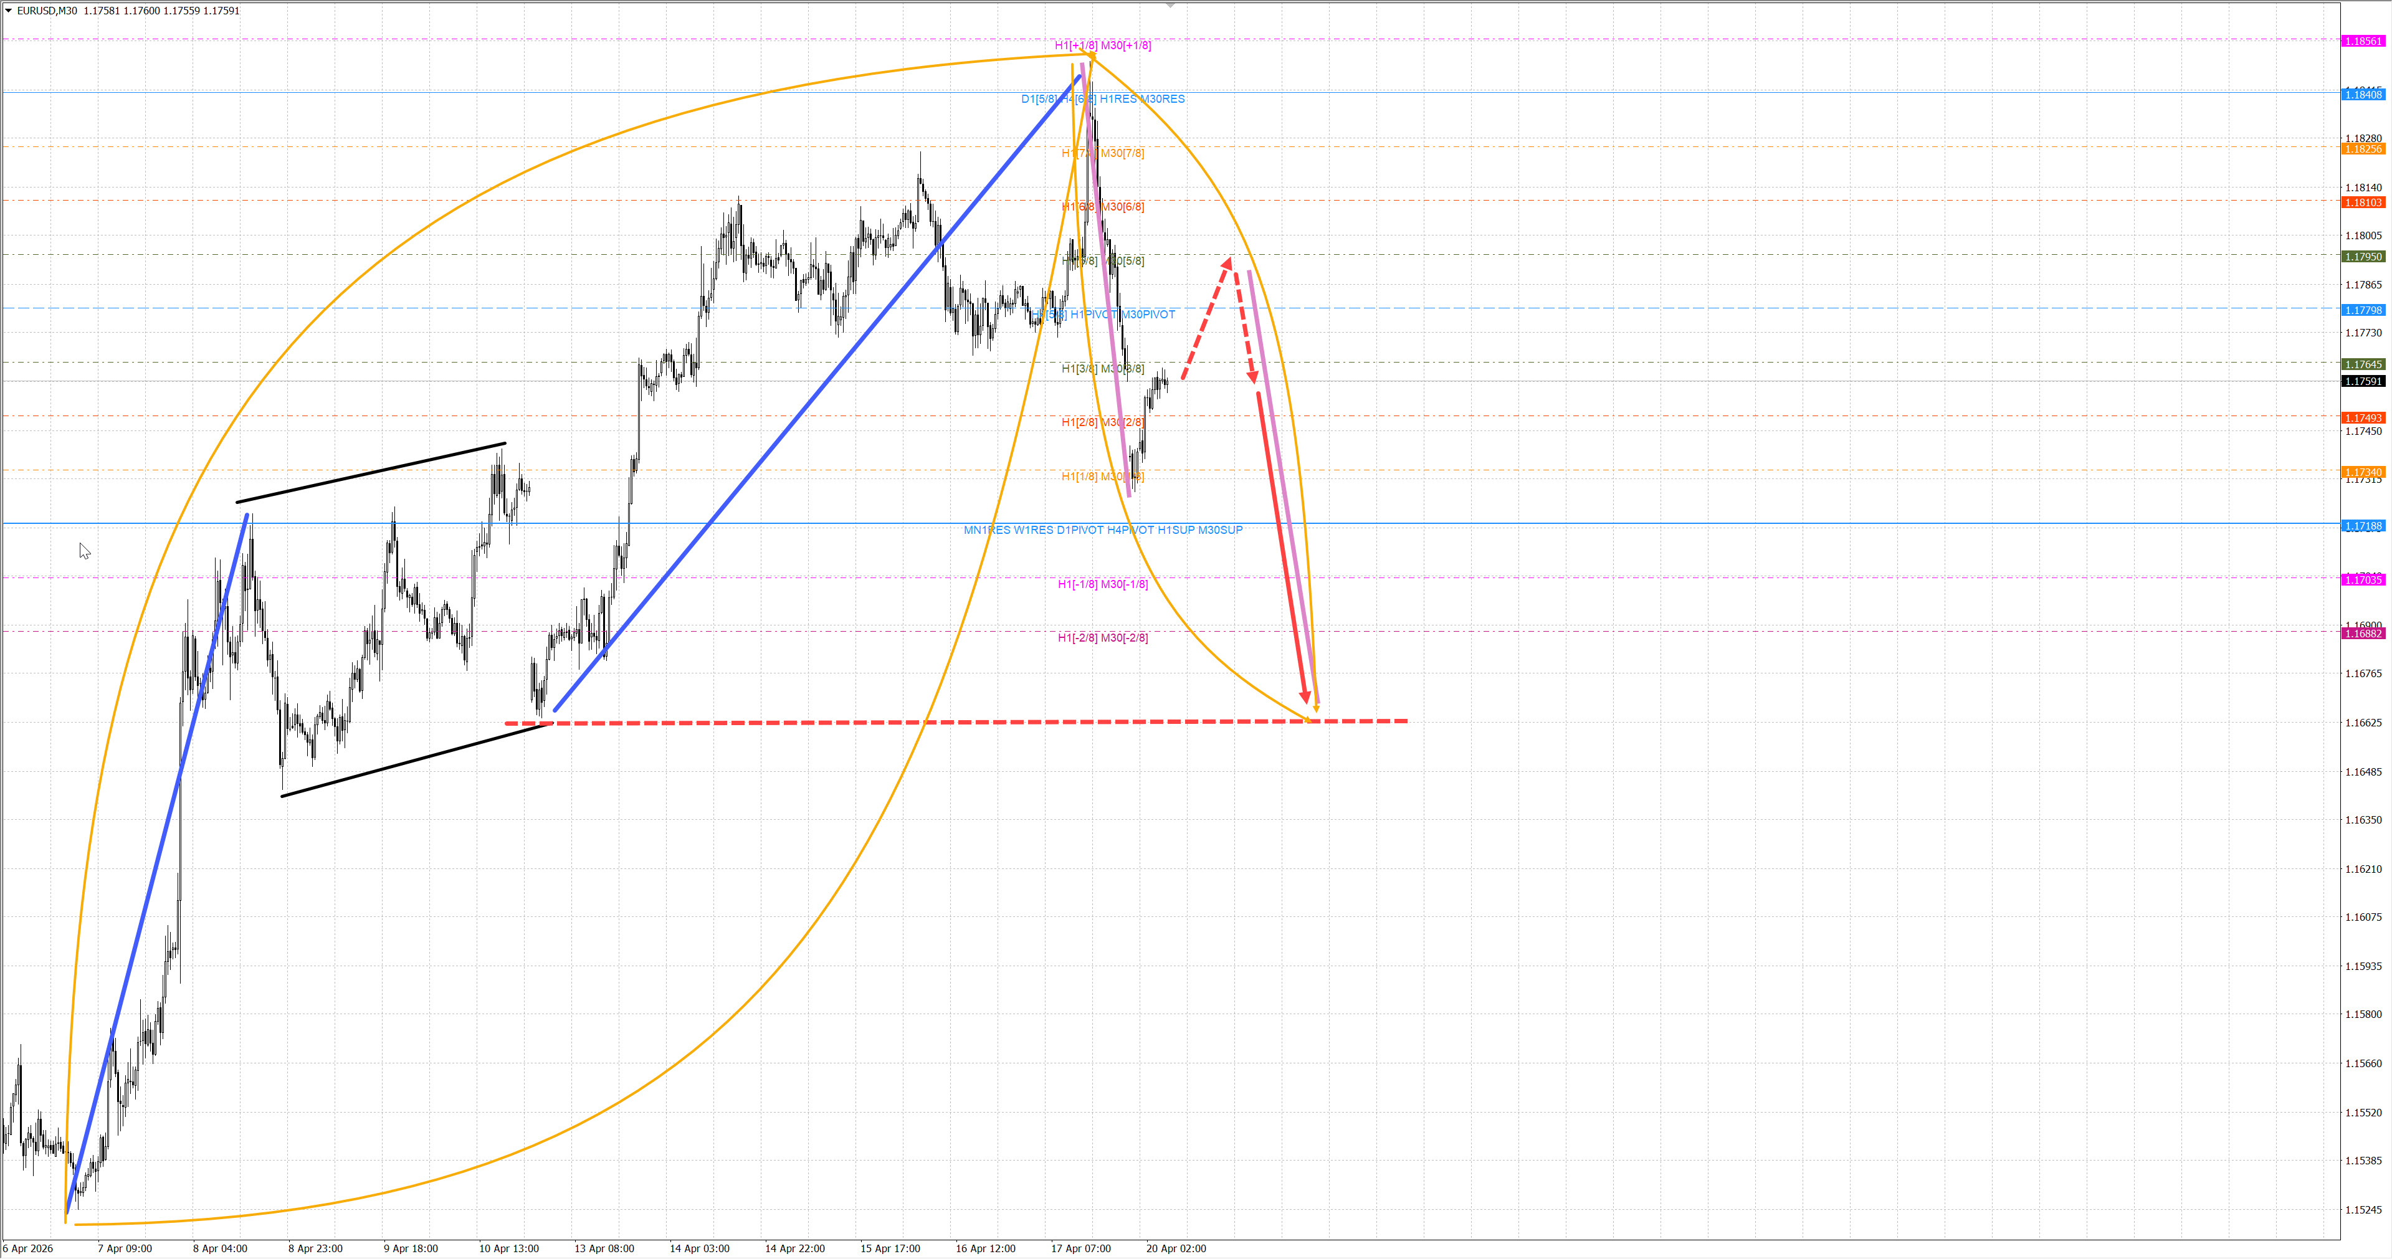Click the D1[5/8] H4[6/8] H1RES M30RES label

click(x=1102, y=99)
